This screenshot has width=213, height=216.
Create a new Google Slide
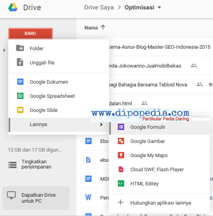tap(59, 110)
